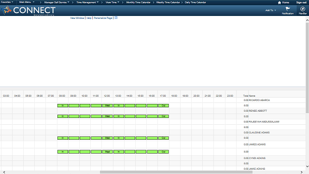Expand View Time breadcrumb menu
Image resolution: width=309 pixels, height=174 pixels.
click(112, 2)
